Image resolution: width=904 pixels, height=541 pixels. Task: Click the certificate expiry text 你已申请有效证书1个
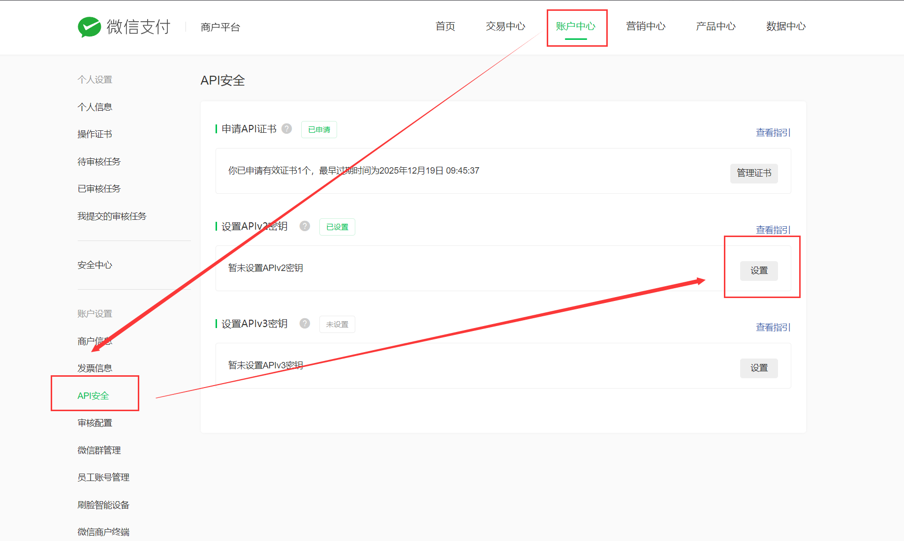(x=353, y=171)
